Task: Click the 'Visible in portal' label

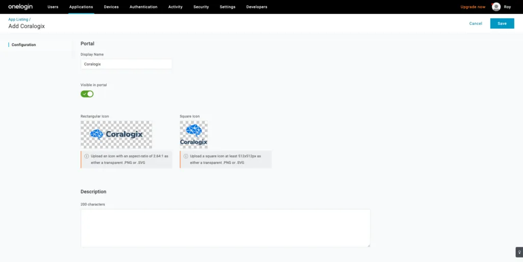Action: tap(94, 85)
